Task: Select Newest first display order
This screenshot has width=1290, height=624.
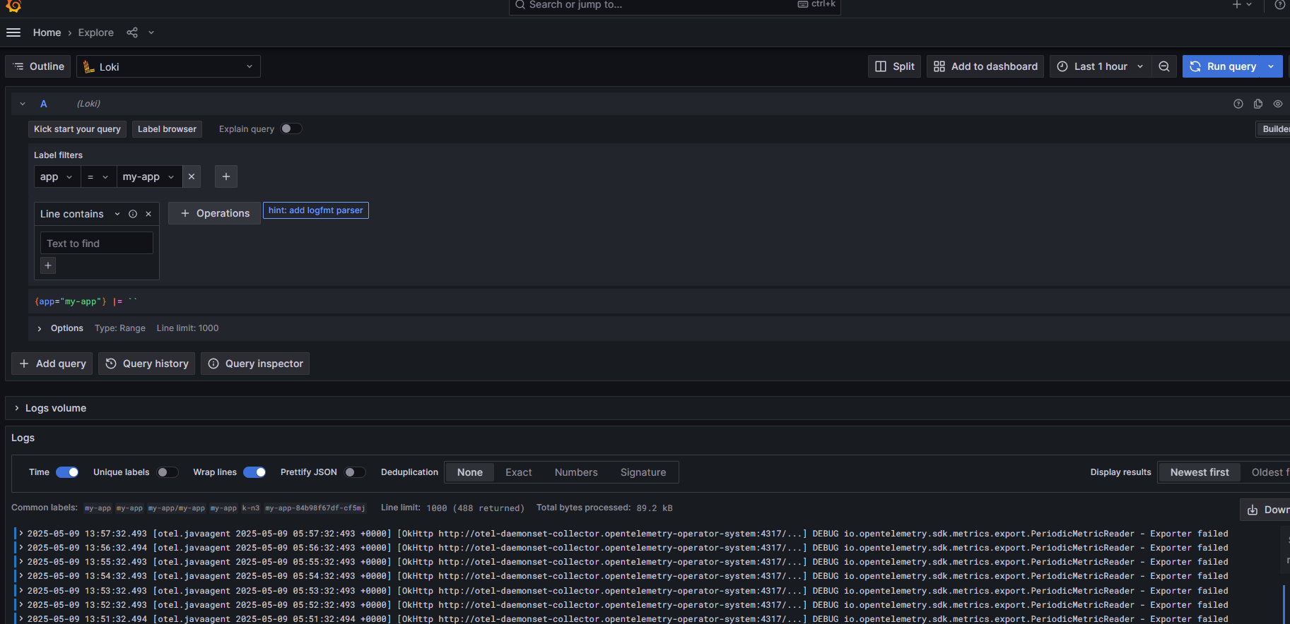Action: pos(1200,472)
